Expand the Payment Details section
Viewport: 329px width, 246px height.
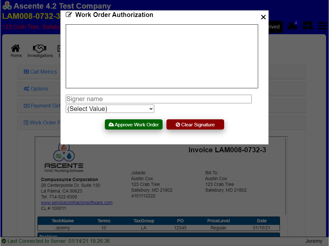click(42, 106)
